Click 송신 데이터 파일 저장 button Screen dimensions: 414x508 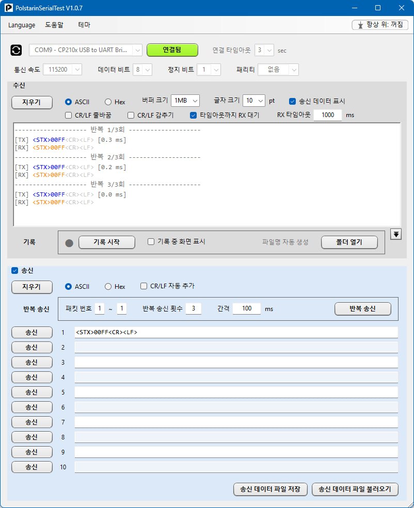270,489
